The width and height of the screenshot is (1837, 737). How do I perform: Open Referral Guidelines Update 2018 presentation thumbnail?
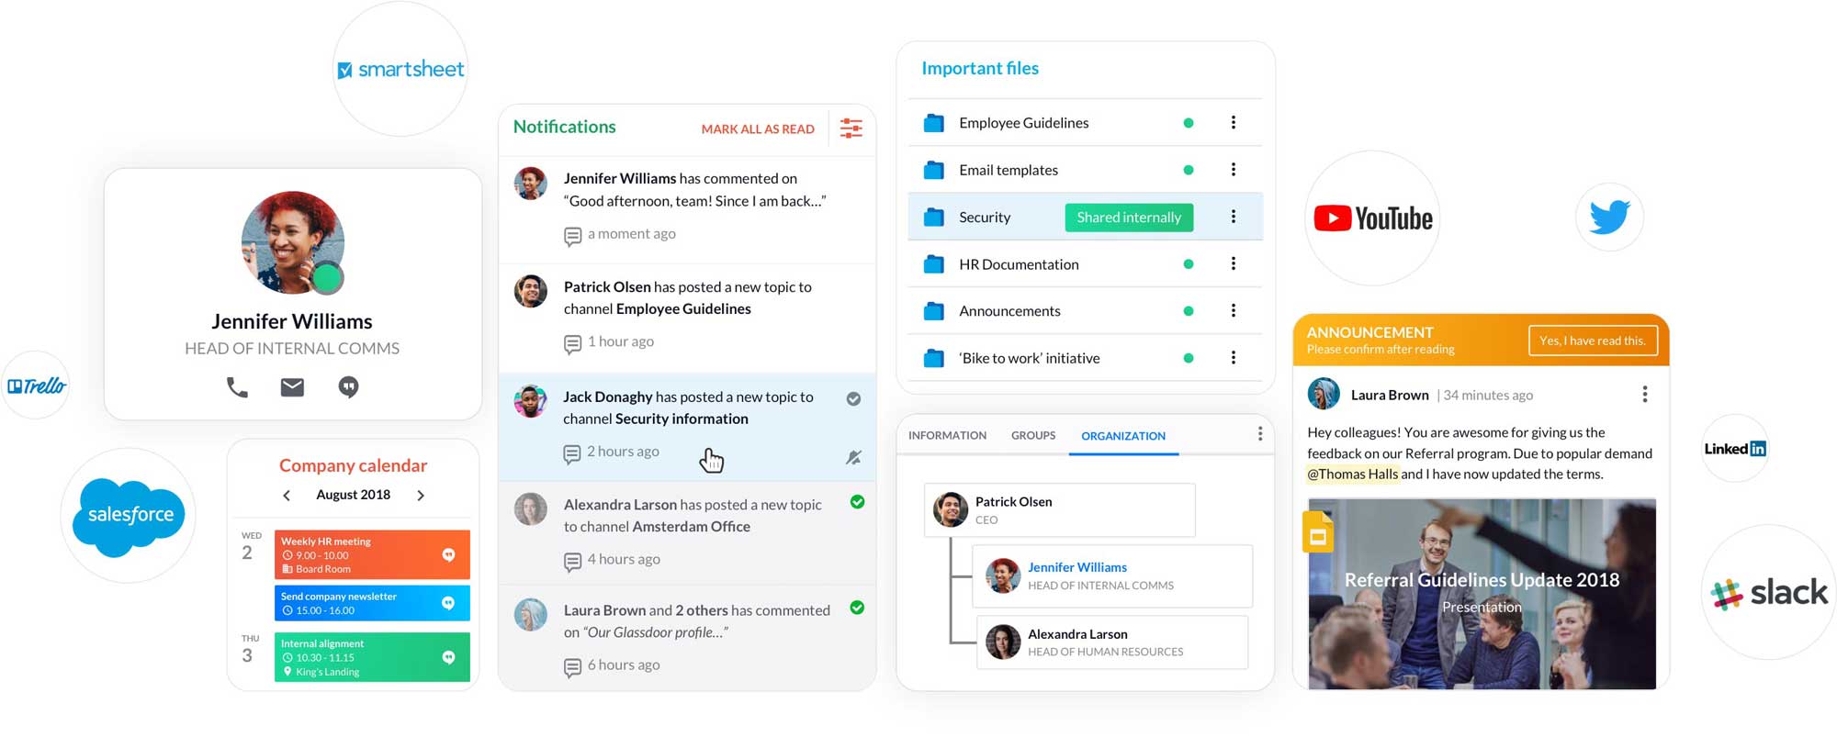[1481, 593]
